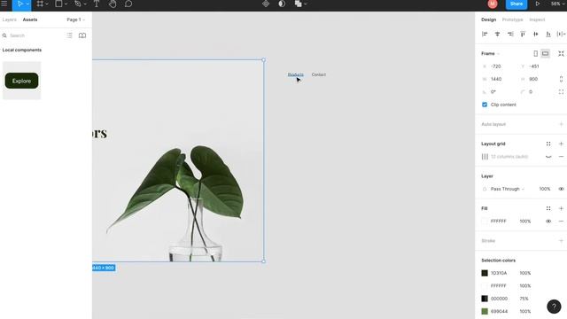Open the distribute spacing dropdown
Image resolution: width=567 pixels, height=319 pixels.
tap(561, 34)
